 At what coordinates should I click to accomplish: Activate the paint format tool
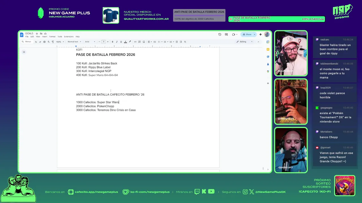click(x=53, y=42)
